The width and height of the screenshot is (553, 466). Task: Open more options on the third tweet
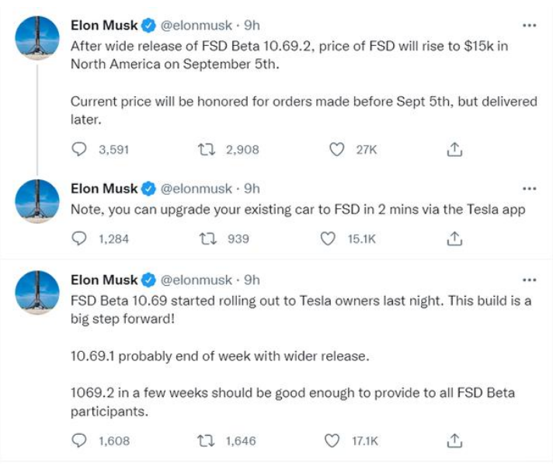click(530, 280)
